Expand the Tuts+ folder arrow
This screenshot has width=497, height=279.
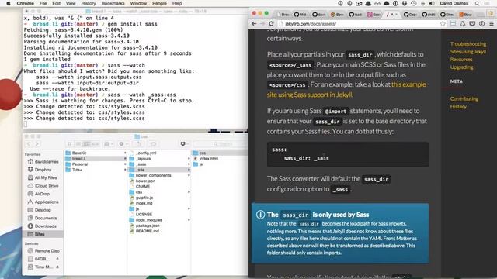(125, 170)
